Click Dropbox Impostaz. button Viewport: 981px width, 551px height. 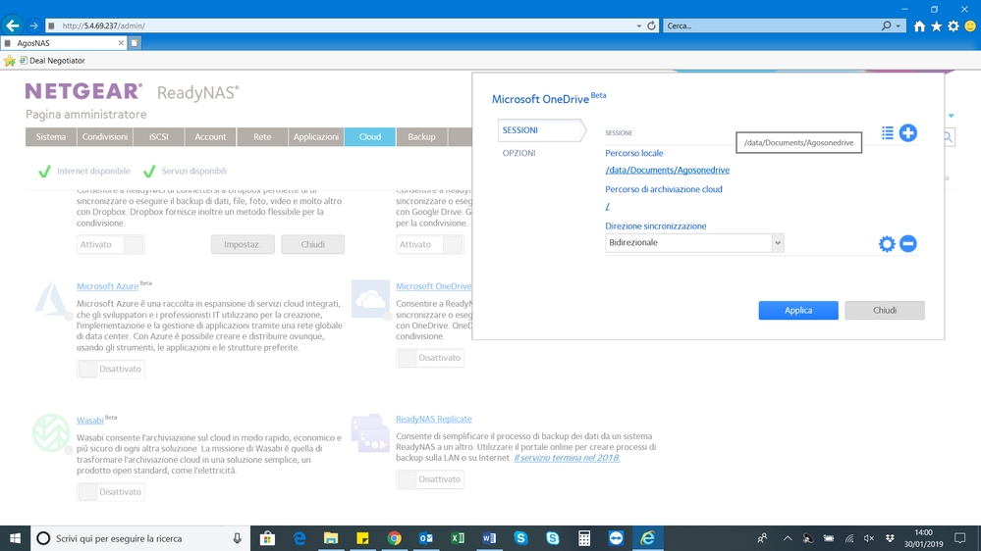[243, 244]
